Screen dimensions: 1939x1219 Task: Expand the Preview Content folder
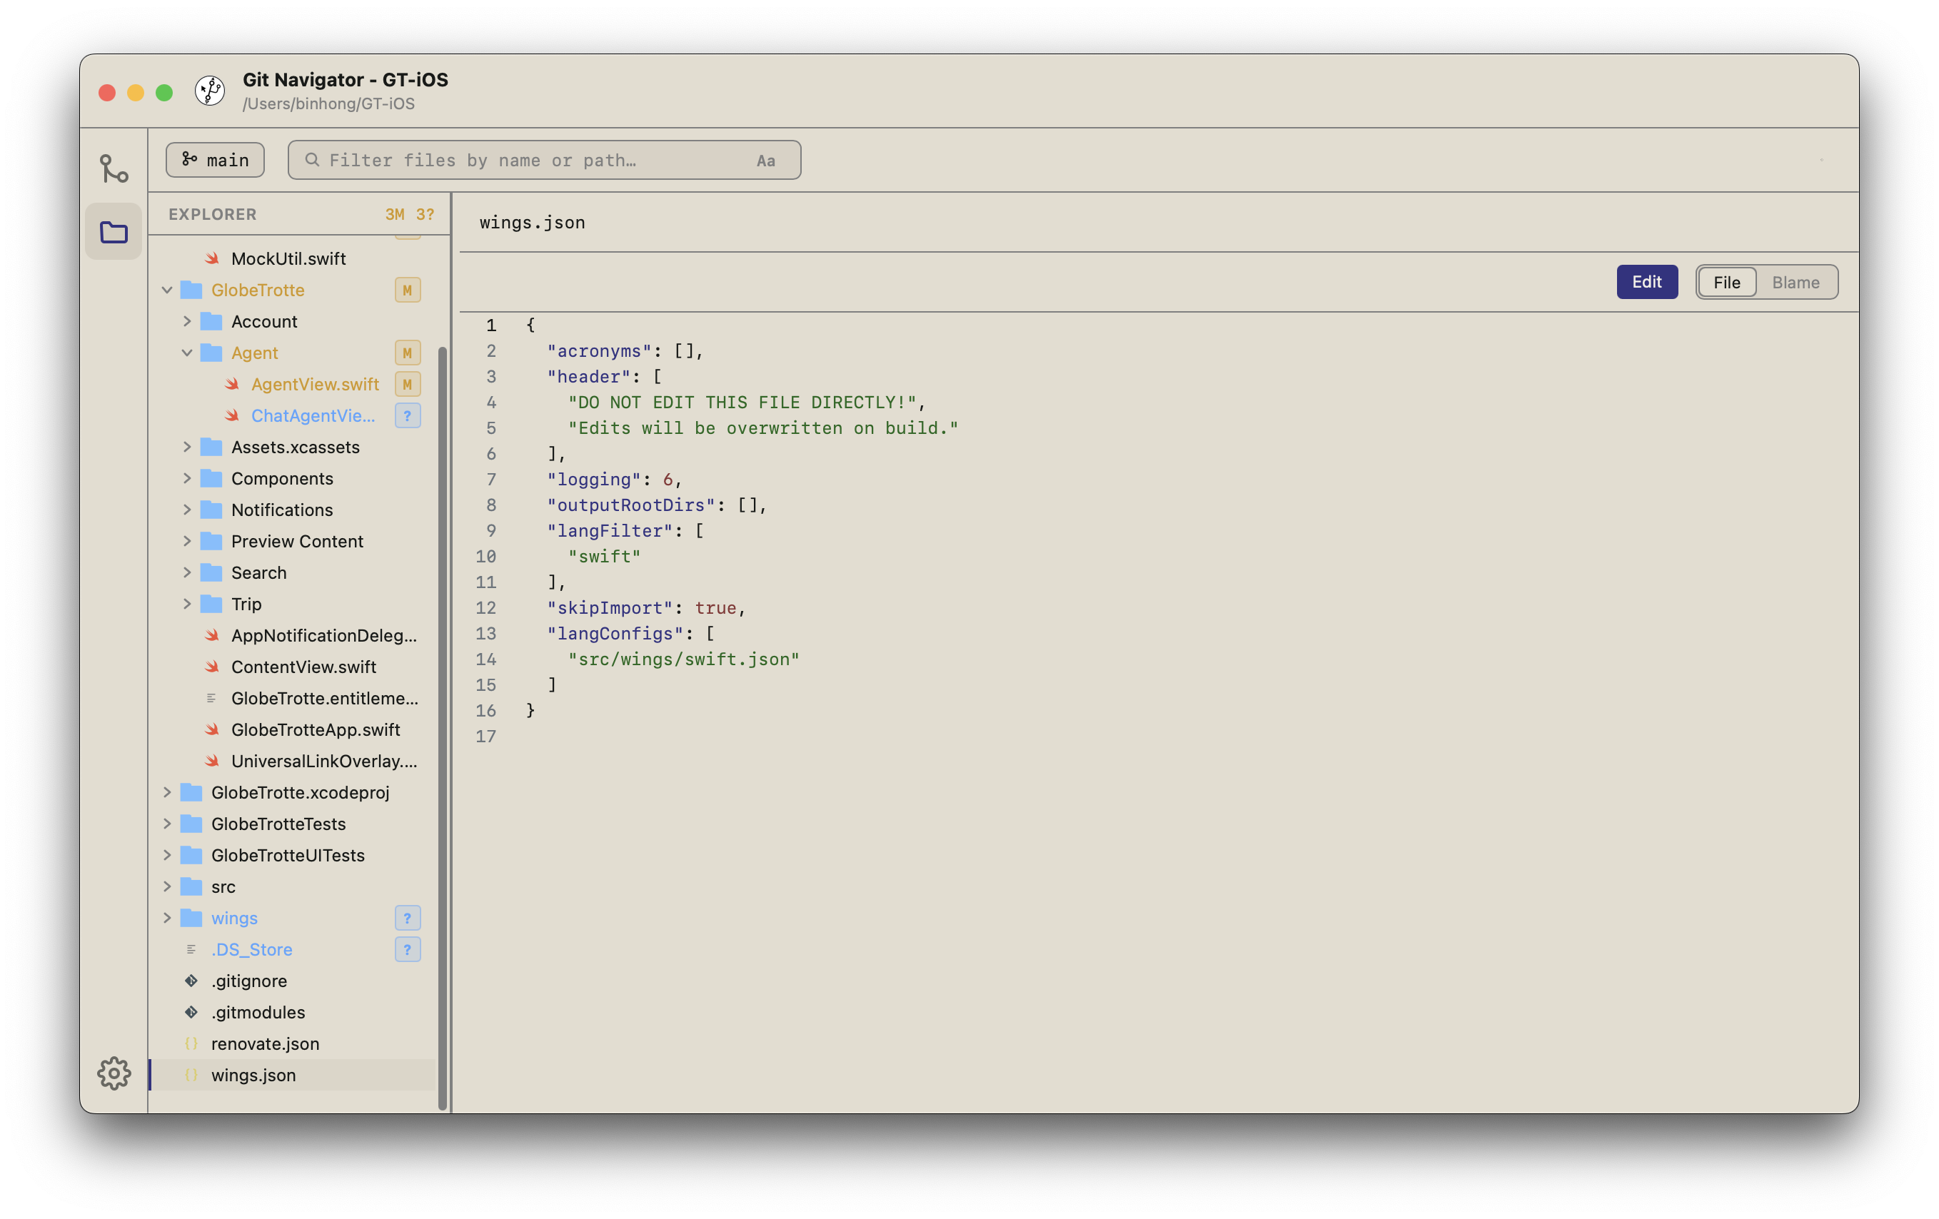point(187,541)
